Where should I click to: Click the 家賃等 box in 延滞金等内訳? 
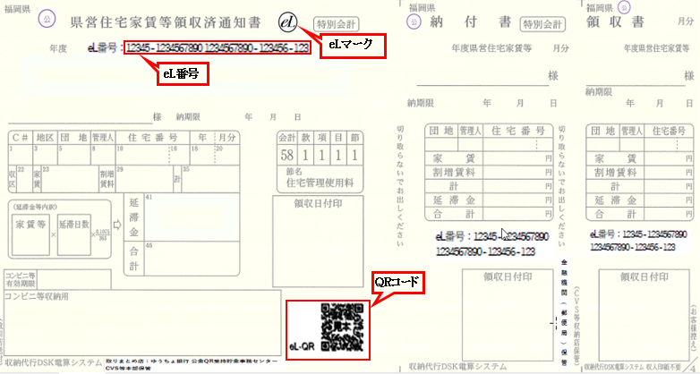[30, 234]
